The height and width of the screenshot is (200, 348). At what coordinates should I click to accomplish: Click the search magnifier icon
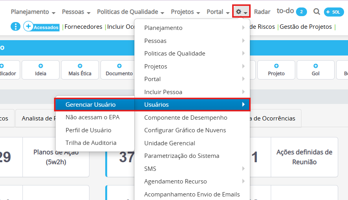click(317, 11)
